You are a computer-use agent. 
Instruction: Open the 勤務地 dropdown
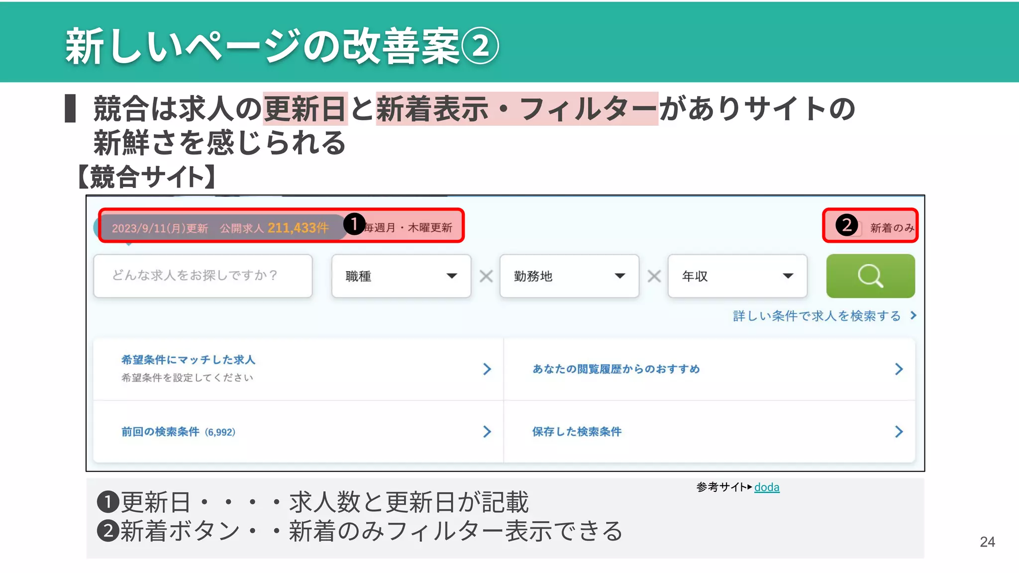pyautogui.click(x=569, y=276)
